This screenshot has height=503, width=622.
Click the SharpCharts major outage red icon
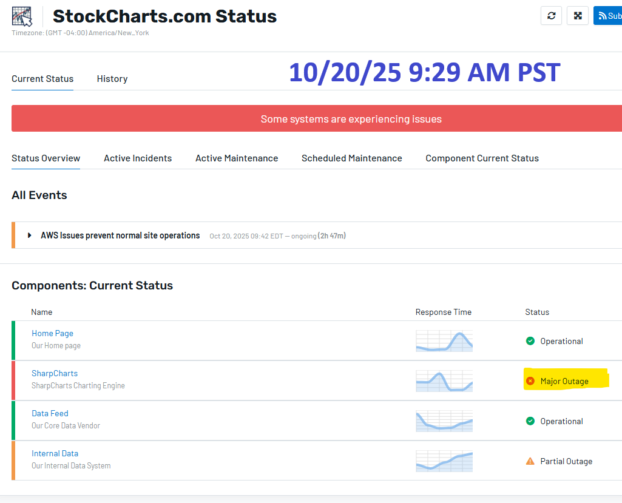530,381
